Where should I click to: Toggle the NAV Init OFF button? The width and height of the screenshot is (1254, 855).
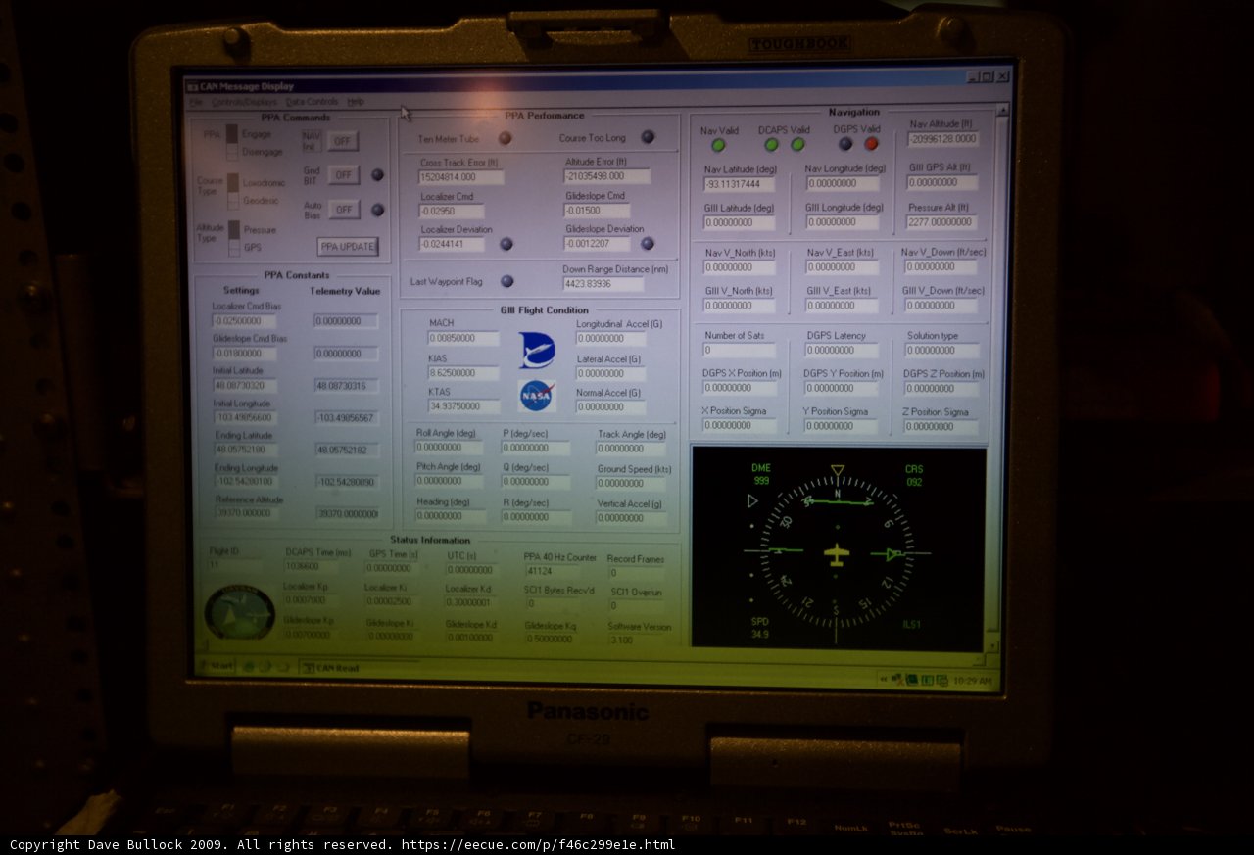coord(343,141)
